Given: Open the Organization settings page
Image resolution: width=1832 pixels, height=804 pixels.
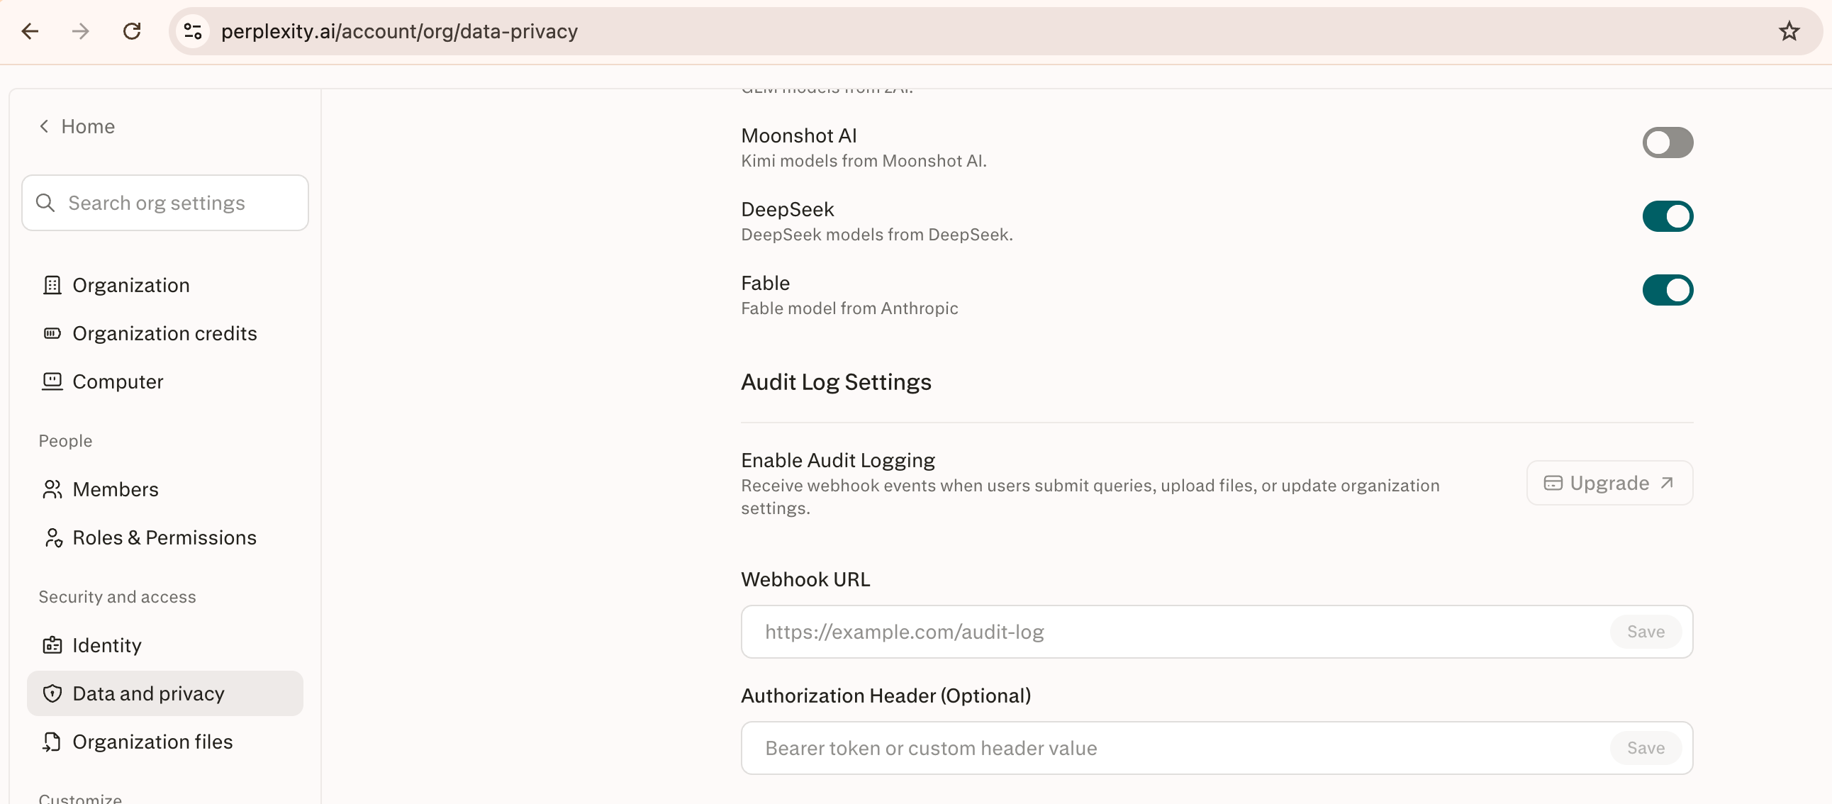Looking at the screenshot, I should click(x=165, y=285).
